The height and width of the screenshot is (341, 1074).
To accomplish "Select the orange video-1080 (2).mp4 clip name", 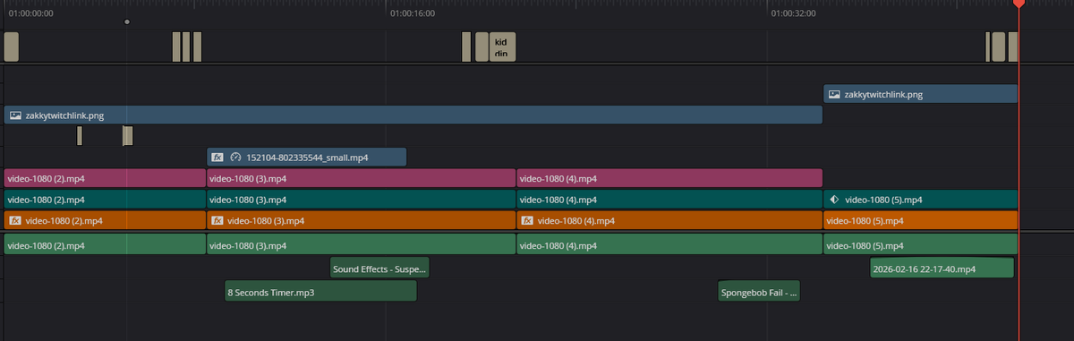I will point(64,220).
